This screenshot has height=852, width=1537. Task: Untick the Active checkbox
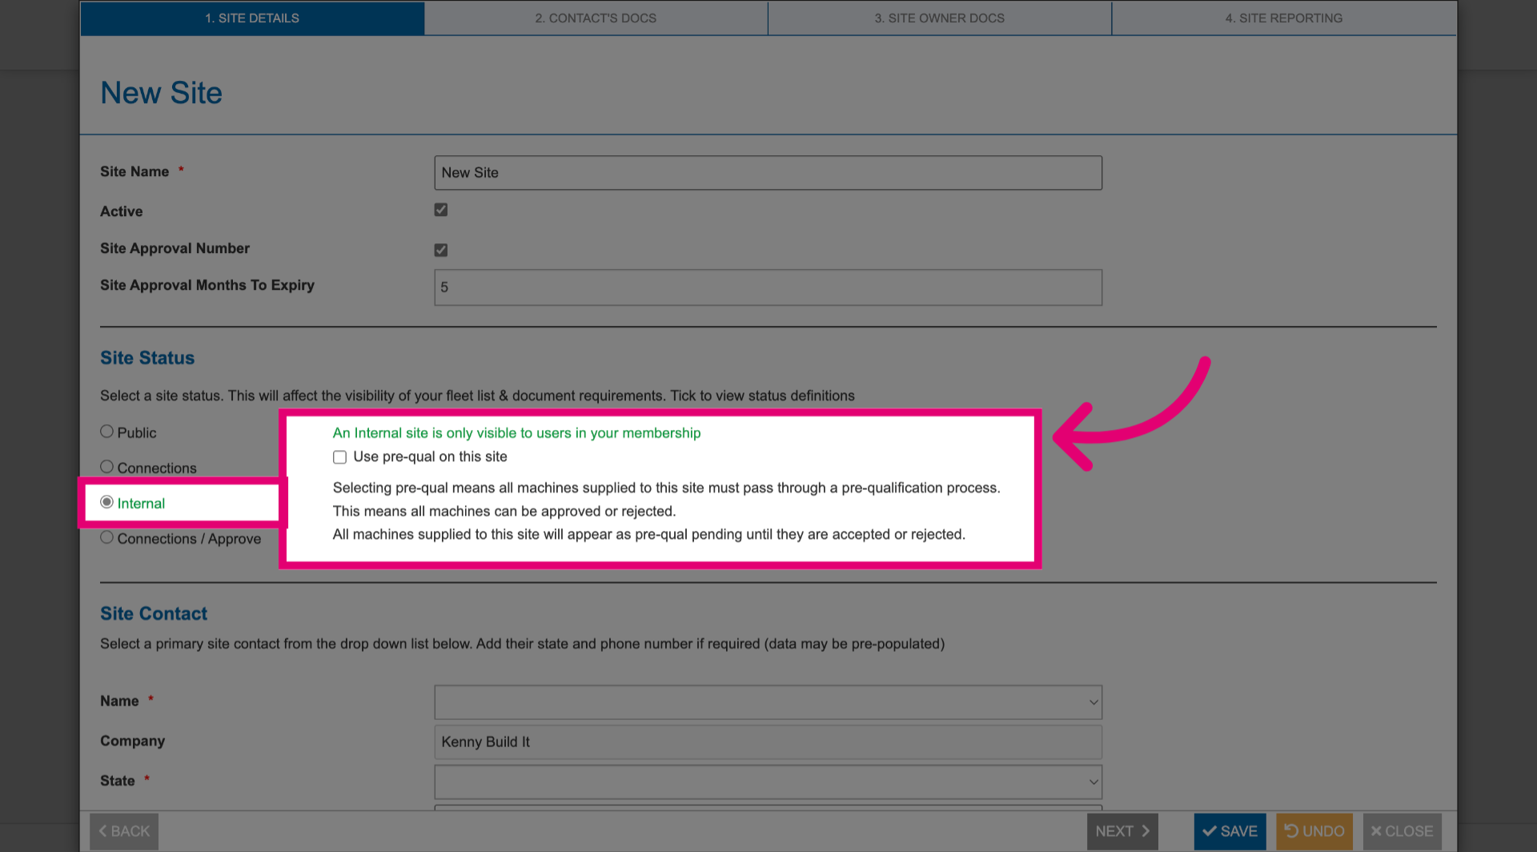pos(441,210)
